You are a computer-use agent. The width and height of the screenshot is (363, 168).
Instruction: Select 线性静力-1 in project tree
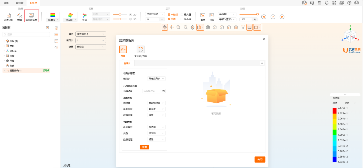tap(26, 70)
